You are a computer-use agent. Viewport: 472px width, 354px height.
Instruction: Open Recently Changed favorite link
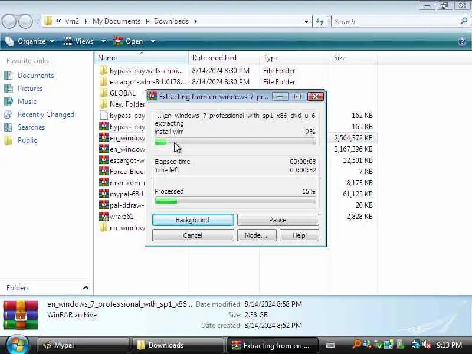46,114
